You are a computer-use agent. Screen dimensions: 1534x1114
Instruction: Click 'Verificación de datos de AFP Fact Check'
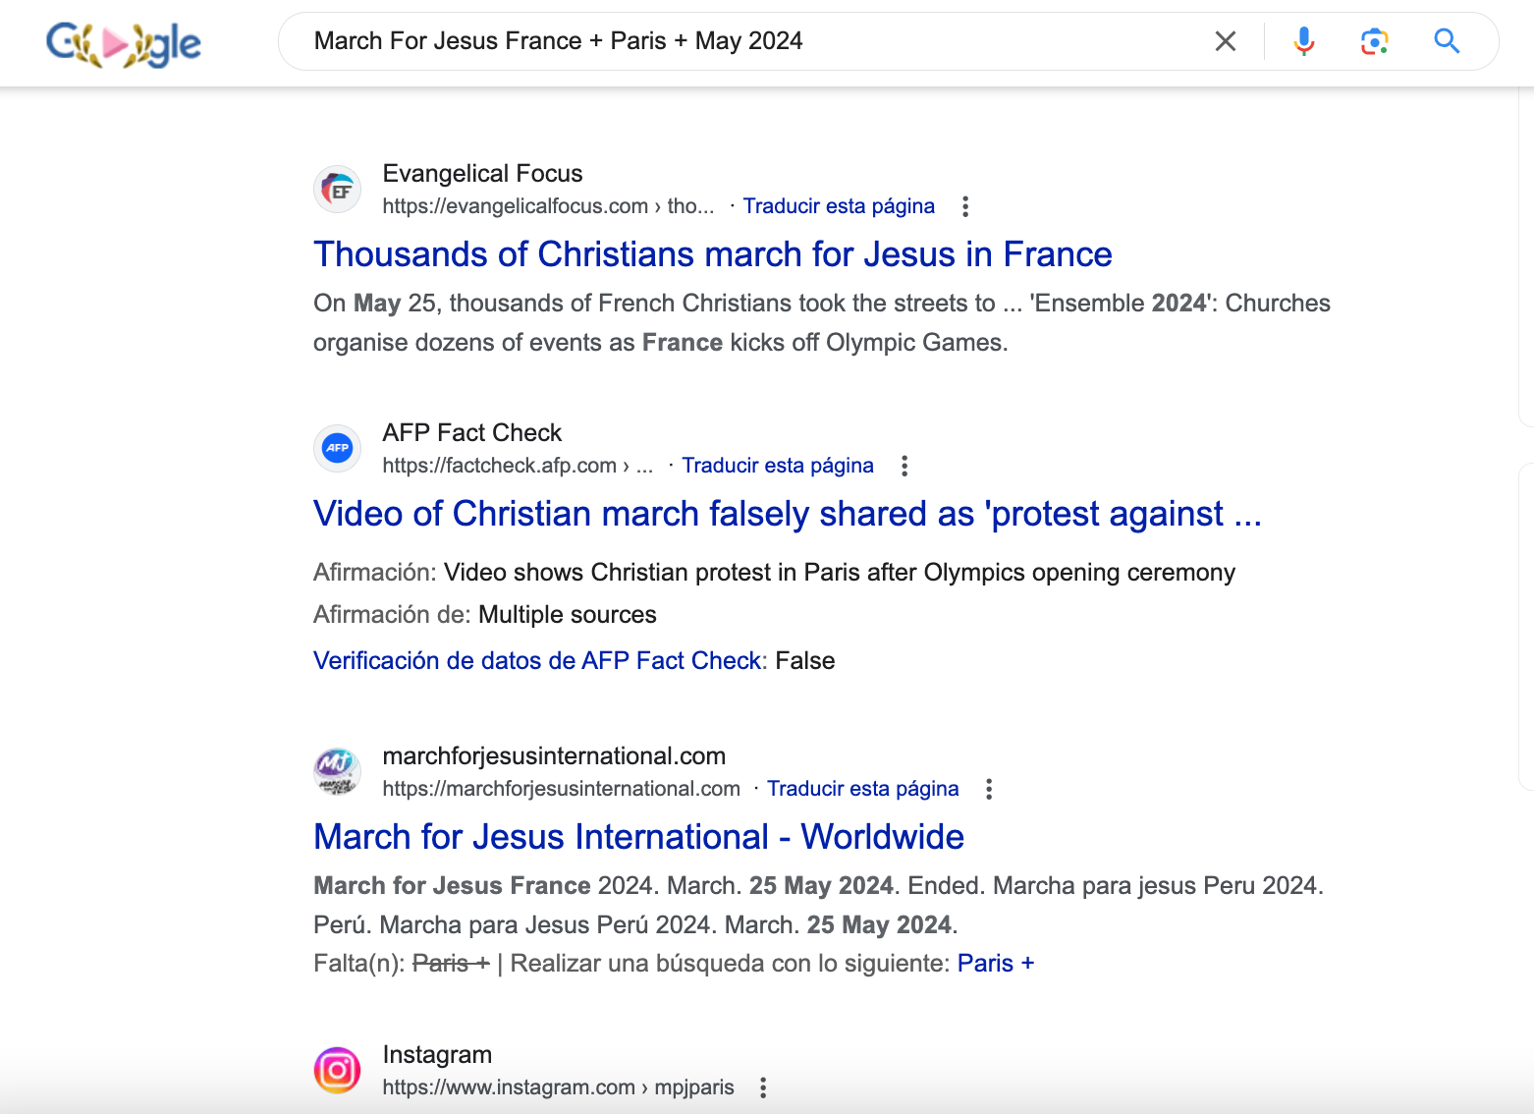point(537,661)
